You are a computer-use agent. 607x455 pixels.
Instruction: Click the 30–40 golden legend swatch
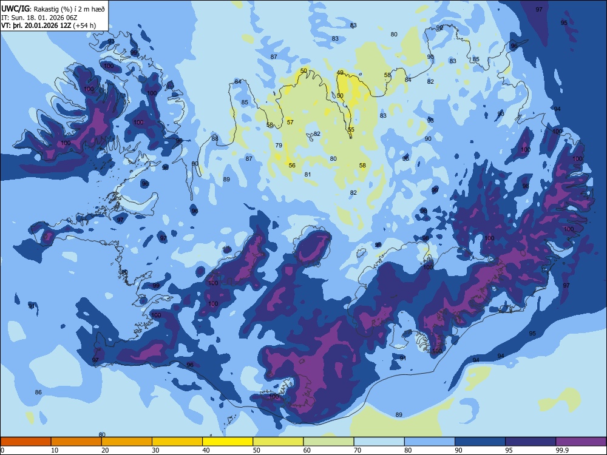177,442
